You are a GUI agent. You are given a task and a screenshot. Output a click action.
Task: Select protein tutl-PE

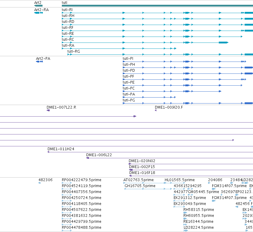point(129,82)
